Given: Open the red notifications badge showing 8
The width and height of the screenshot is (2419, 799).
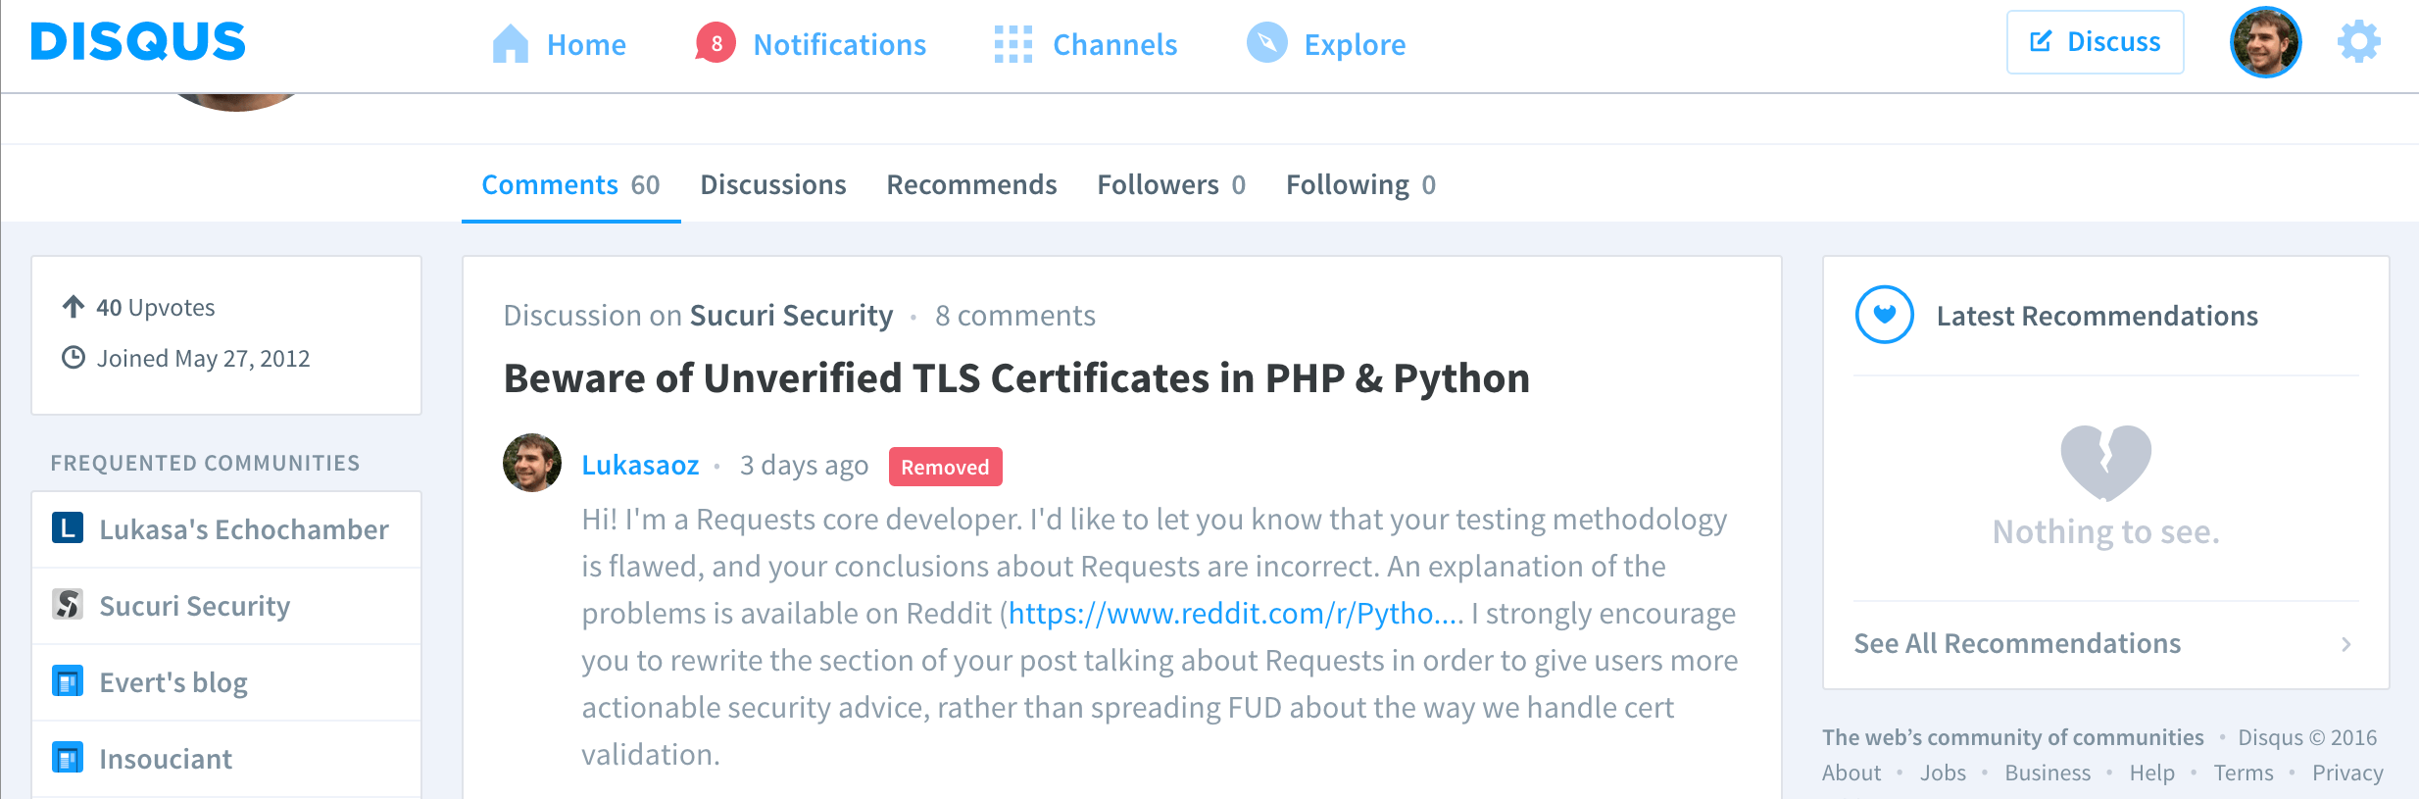Looking at the screenshot, I should 716,43.
